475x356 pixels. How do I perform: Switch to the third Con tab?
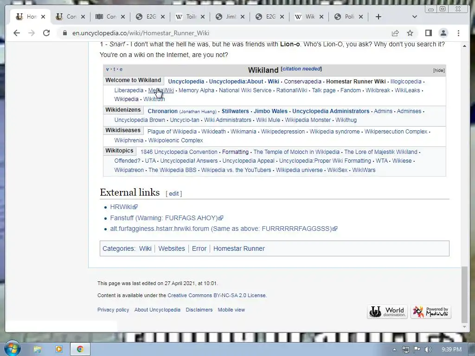110,17
